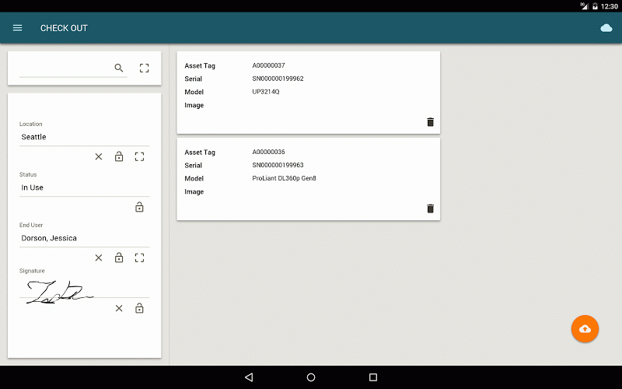This screenshot has width=622, height=389.
Task: Tap Android recent apps button
Action: [x=373, y=377]
